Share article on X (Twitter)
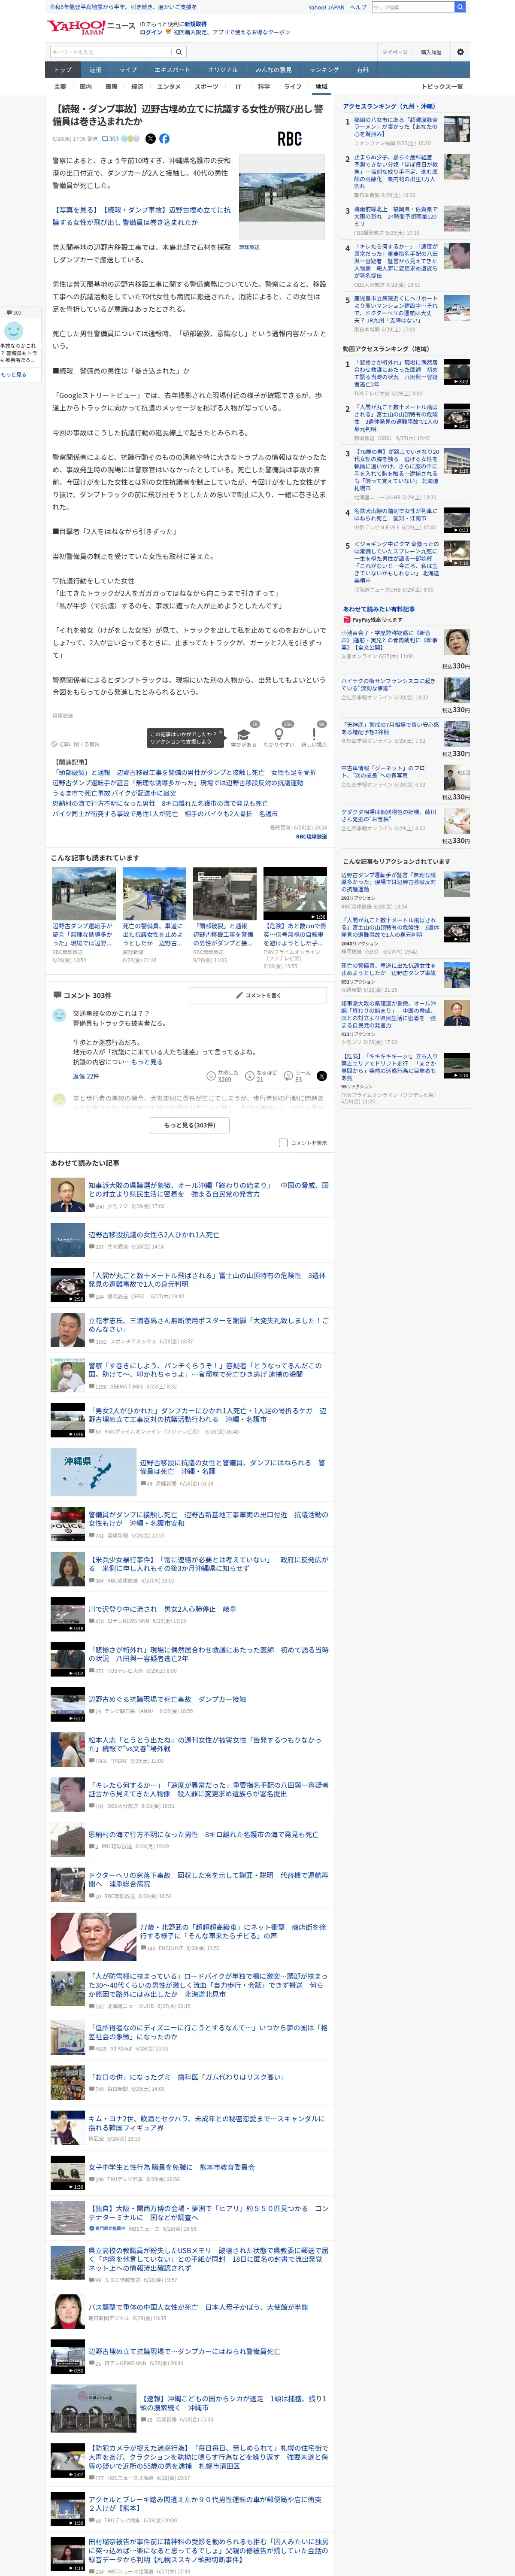The width and height of the screenshot is (515, 2576). point(150,139)
